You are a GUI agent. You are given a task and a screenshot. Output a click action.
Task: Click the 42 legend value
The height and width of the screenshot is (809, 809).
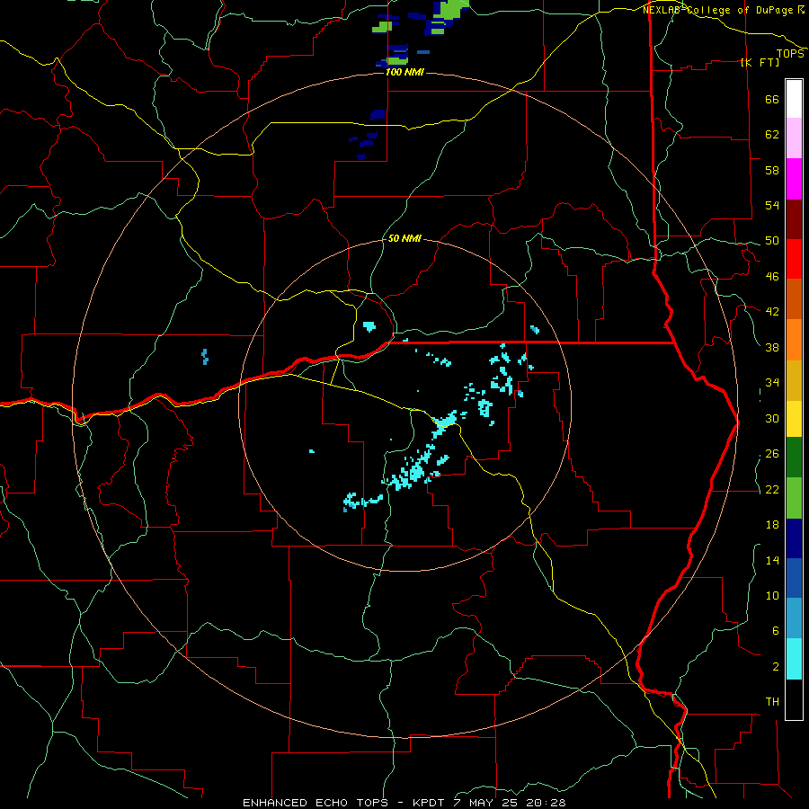(x=772, y=312)
